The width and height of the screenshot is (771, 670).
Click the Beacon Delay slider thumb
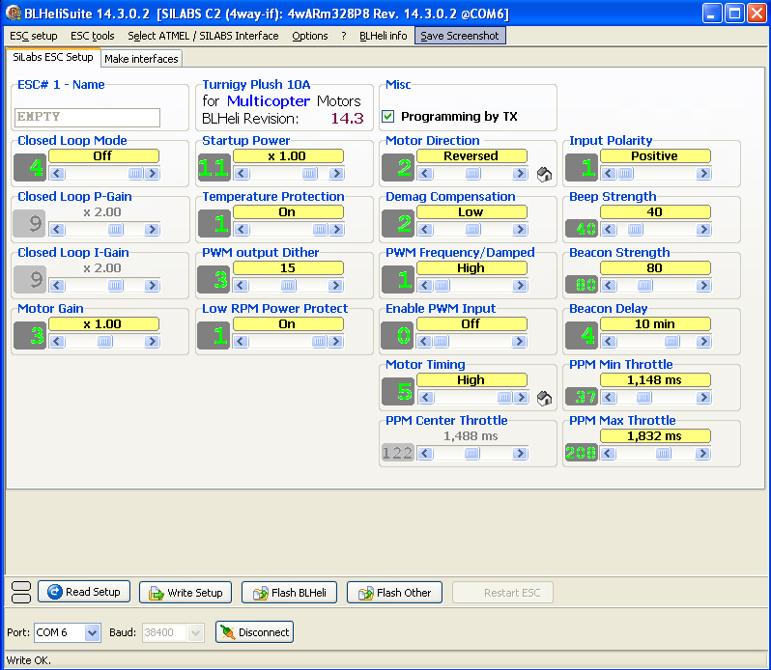tap(672, 342)
